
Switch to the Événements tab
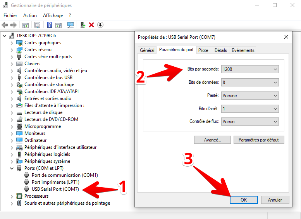(x=243, y=50)
